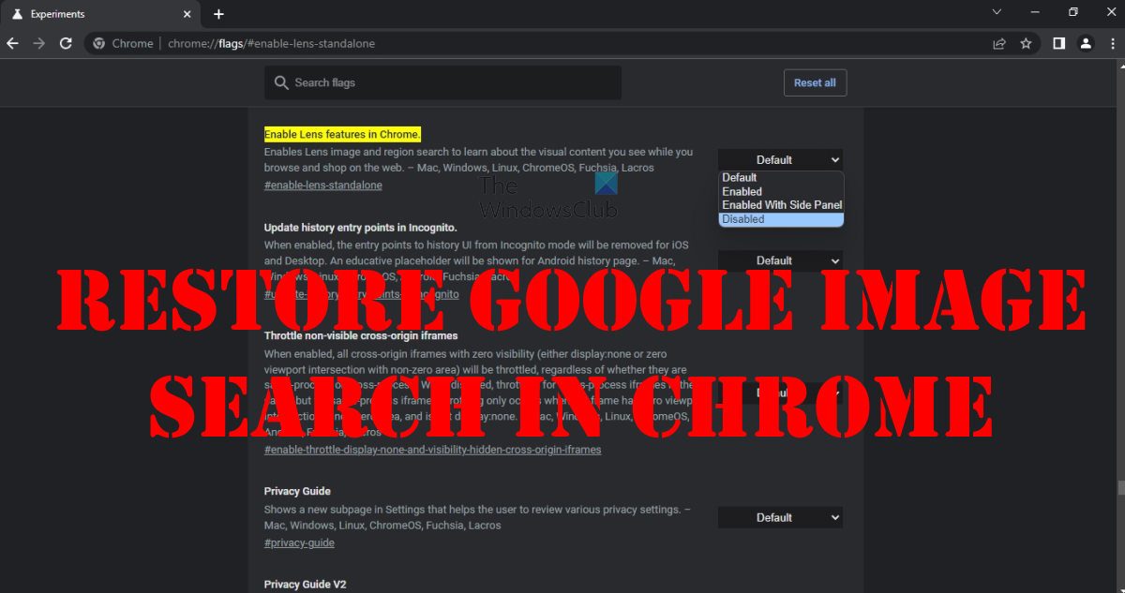
Task: Open the Privacy Guide dropdown
Action: pos(780,517)
